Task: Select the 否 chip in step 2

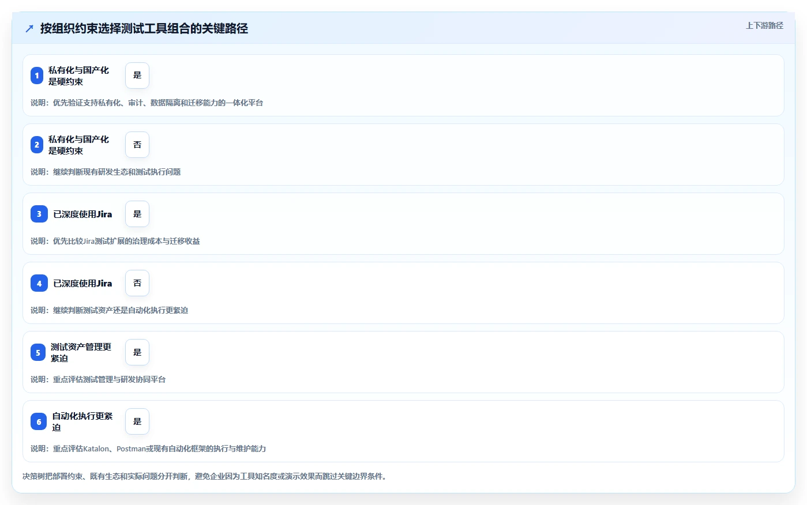Action: pos(137,145)
